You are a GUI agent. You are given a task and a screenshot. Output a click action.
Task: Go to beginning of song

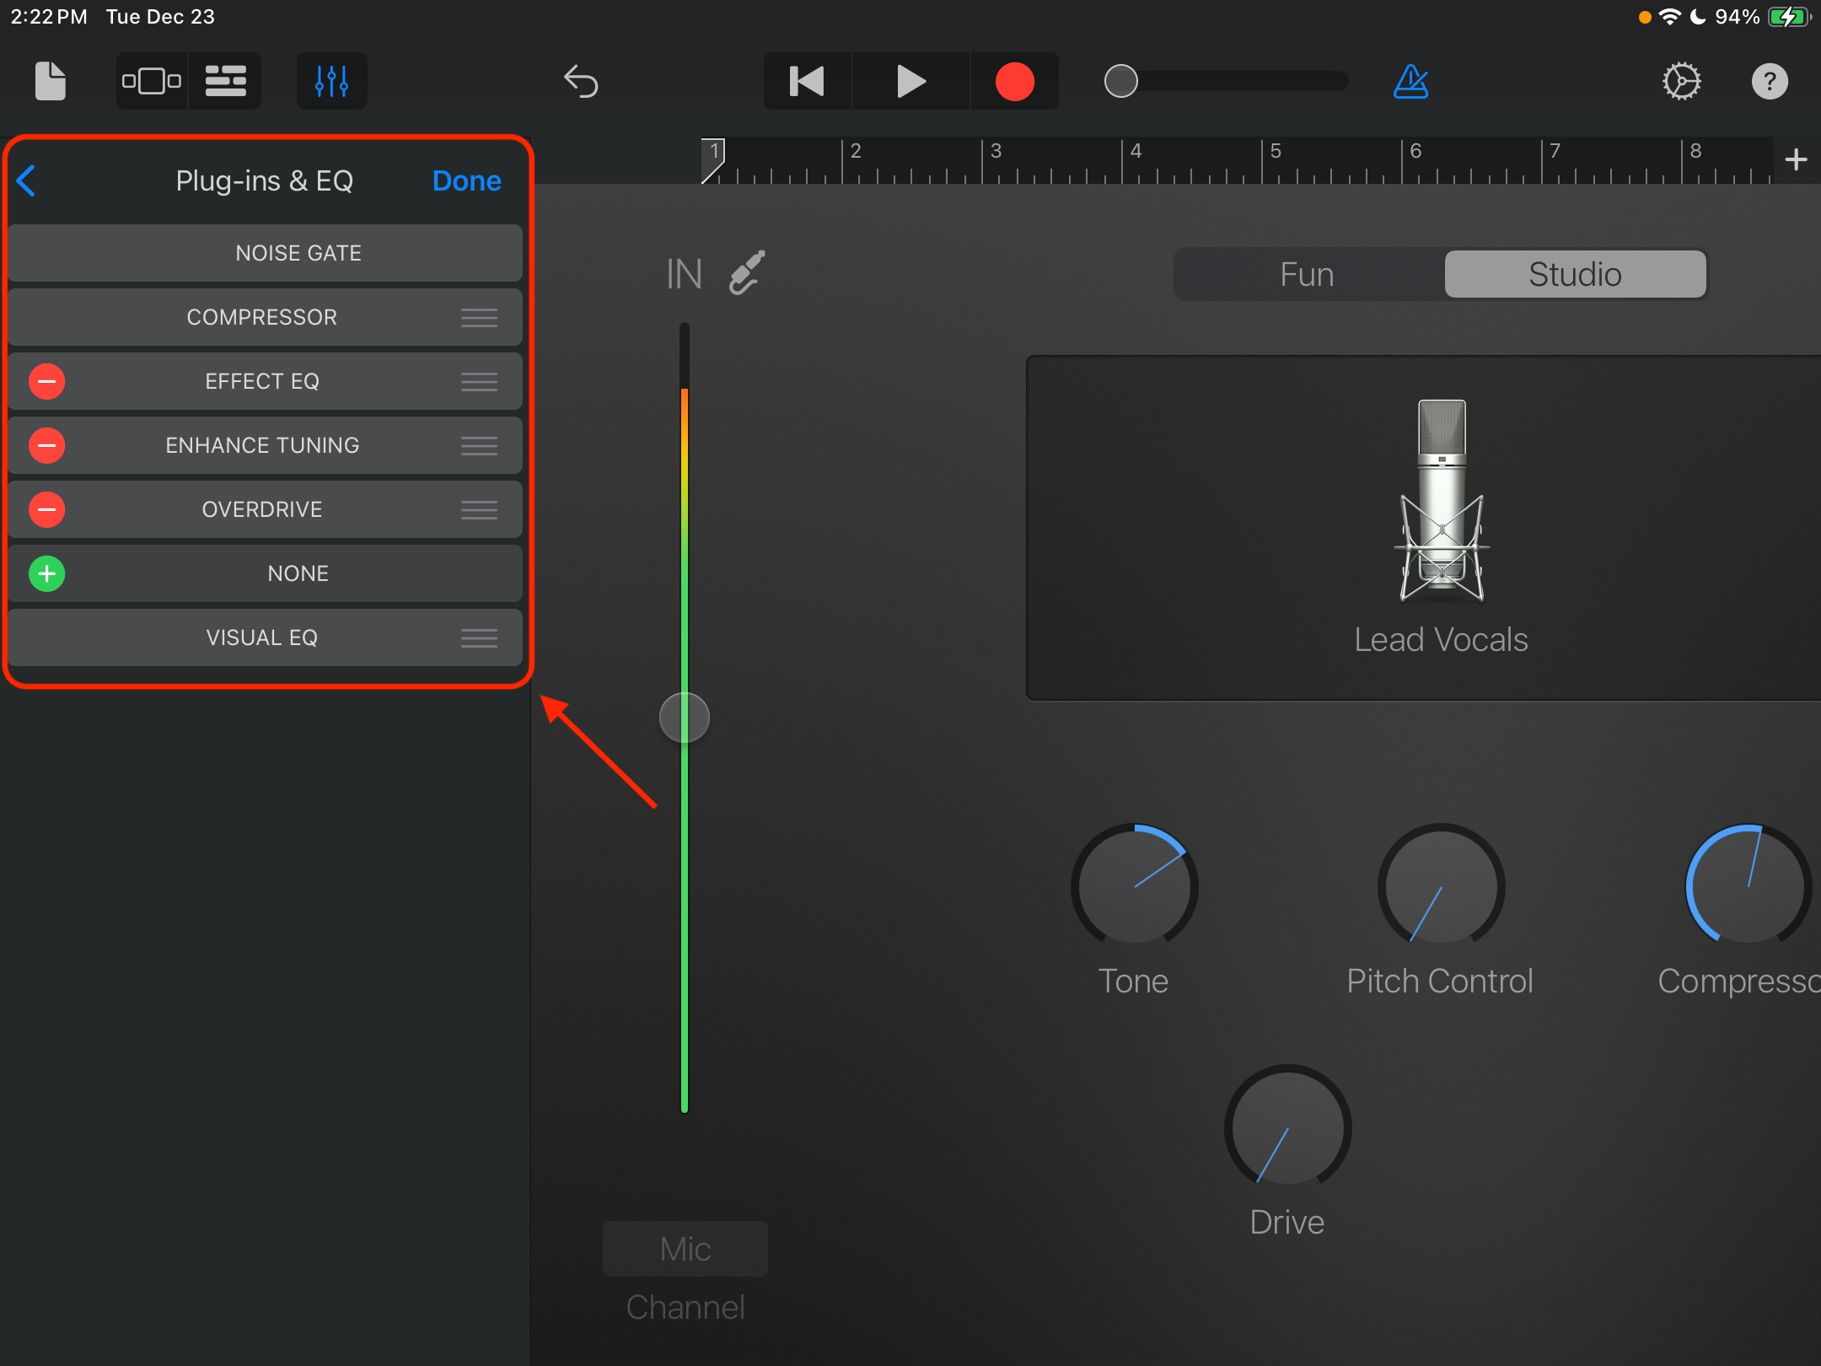pyautogui.click(x=807, y=82)
